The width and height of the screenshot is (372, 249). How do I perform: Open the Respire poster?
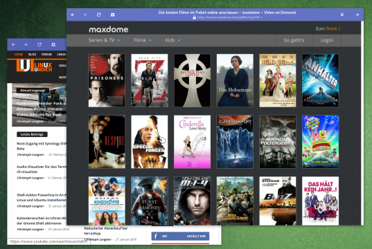(107, 142)
